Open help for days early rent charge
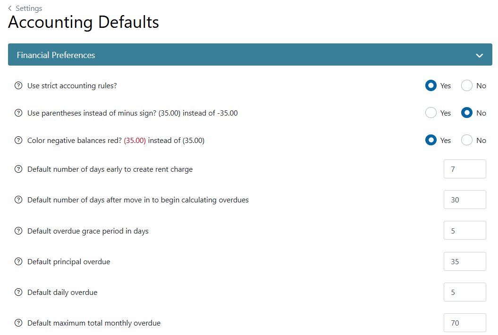Screen dimensions: 498x335 [18, 169]
